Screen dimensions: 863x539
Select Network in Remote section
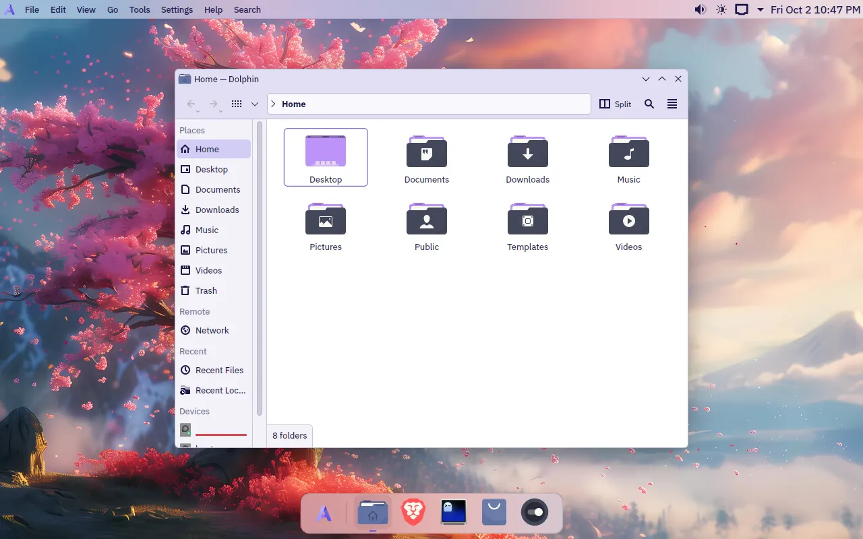(214, 330)
